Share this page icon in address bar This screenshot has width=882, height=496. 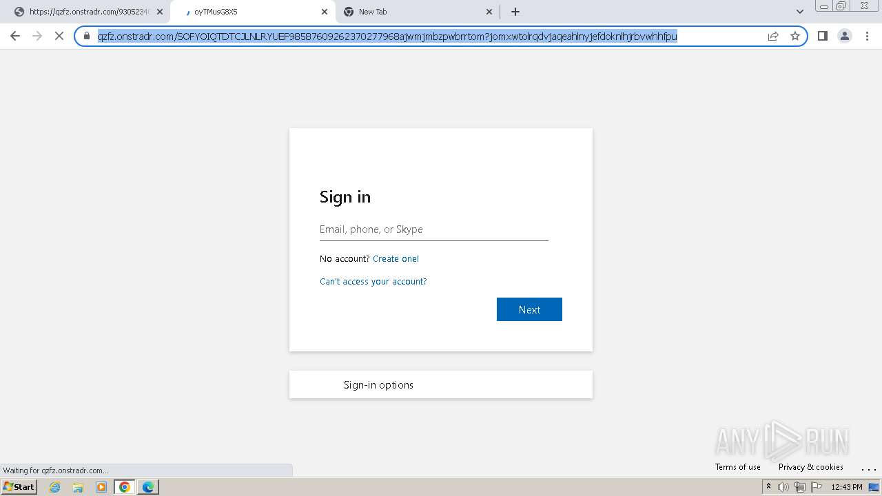point(773,36)
